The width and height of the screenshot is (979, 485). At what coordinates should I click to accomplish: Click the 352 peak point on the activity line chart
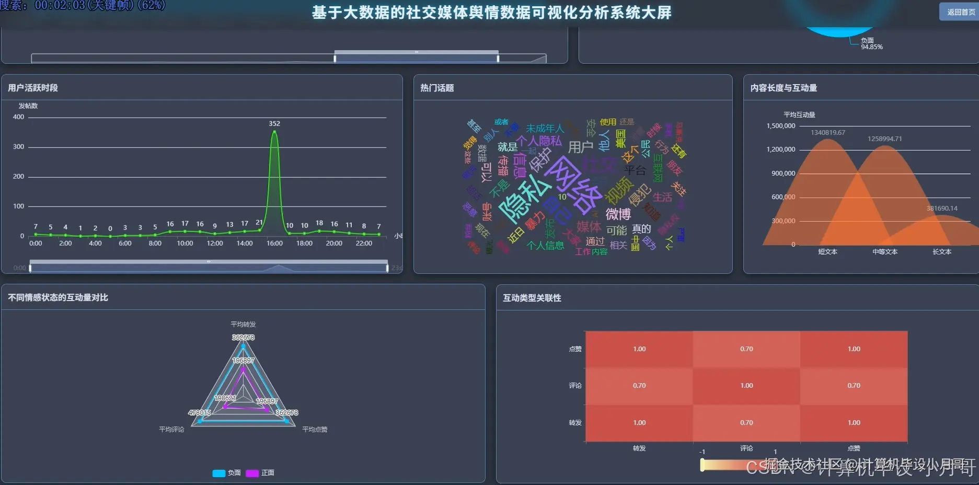(x=274, y=132)
